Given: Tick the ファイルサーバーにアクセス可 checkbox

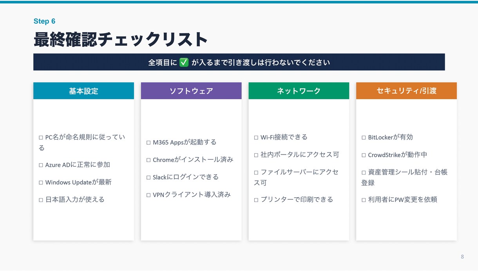Looking at the screenshot, I should tap(256, 172).
